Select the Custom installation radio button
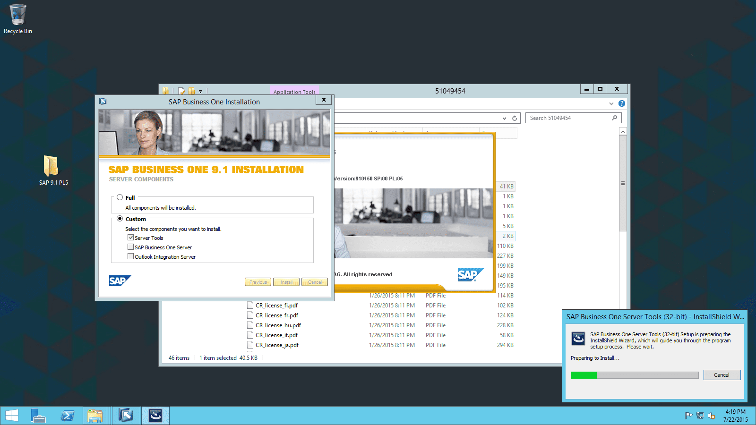 click(x=120, y=219)
